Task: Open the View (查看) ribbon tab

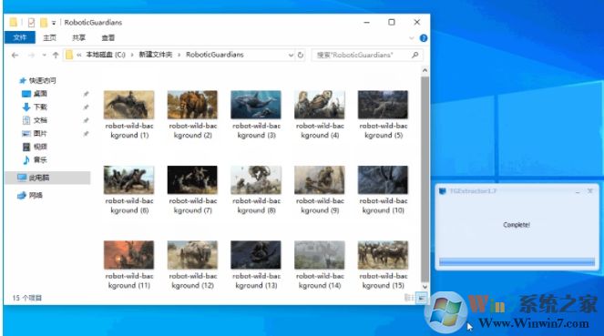Action: (x=107, y=37)
